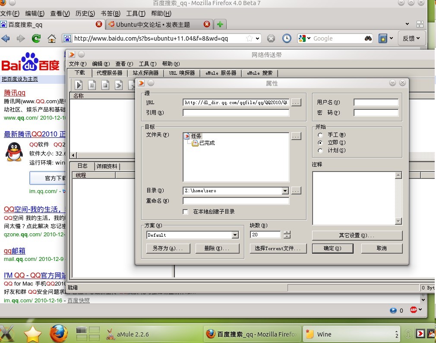
Task: Click the 另存为(A)... button
Action: click(168, 248)
